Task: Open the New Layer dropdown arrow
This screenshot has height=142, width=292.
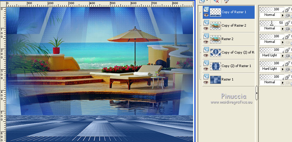Action: click(x=207, y=1)
